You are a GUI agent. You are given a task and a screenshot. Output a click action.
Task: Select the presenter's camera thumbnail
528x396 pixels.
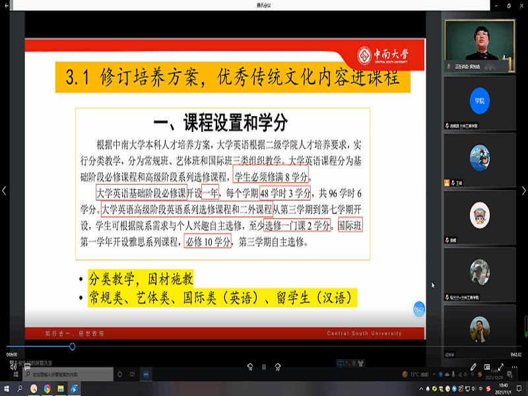point(479,44)
